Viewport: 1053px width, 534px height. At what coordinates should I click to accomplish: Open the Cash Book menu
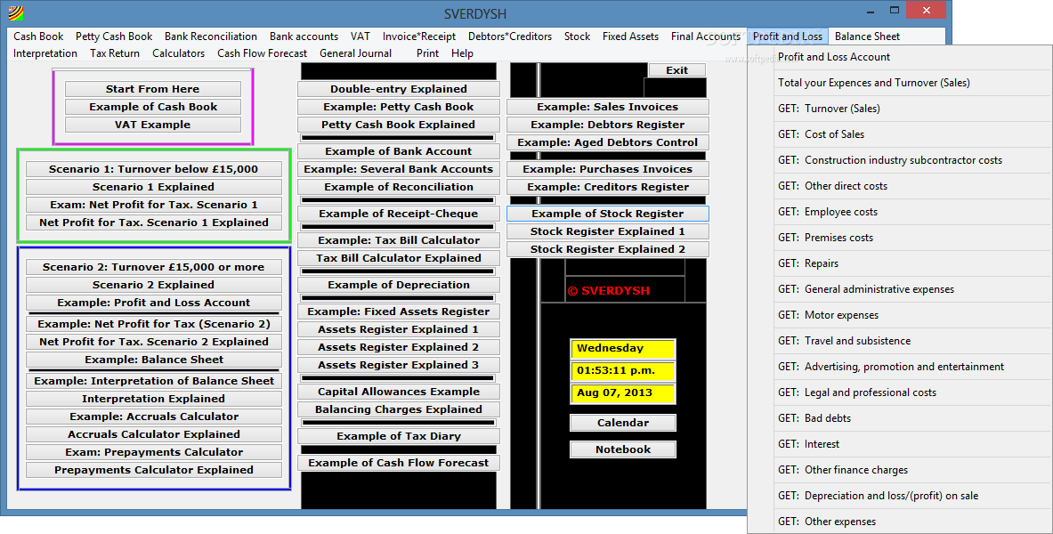tap(38, 36)
